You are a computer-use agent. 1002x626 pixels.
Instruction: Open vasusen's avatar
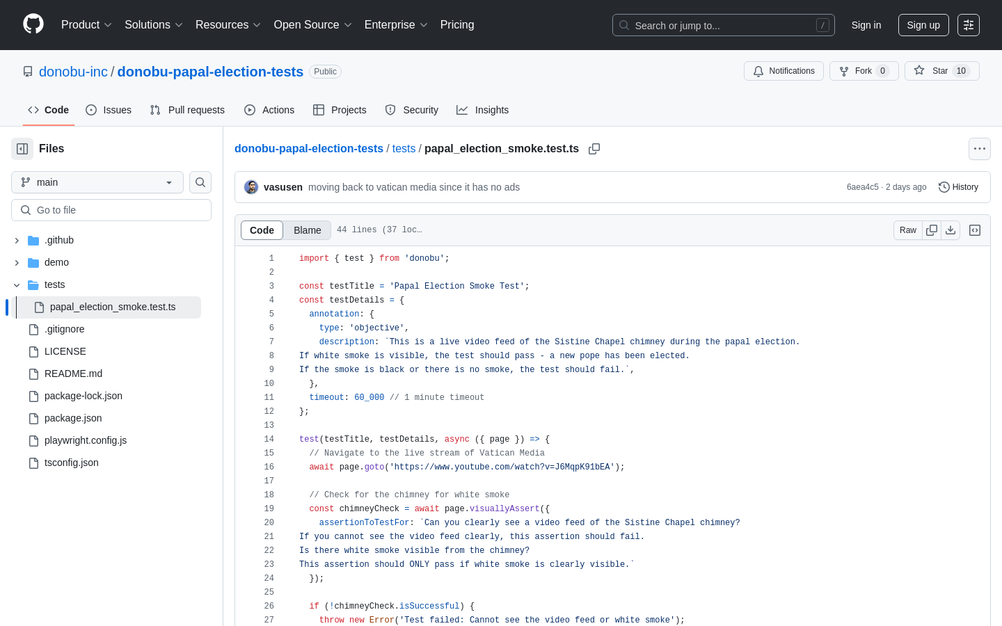coord(251,187)
